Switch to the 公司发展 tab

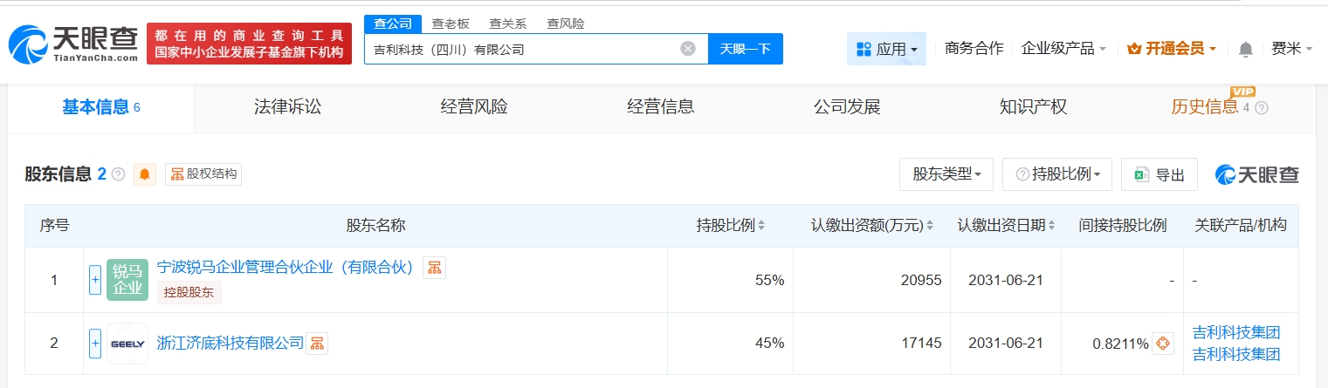click(847, 107)
